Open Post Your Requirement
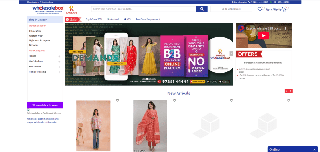320x152 pixels. (148, 19)
